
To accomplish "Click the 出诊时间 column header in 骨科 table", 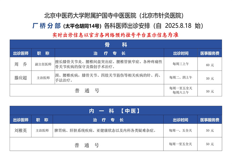I will tap(181, 53).
